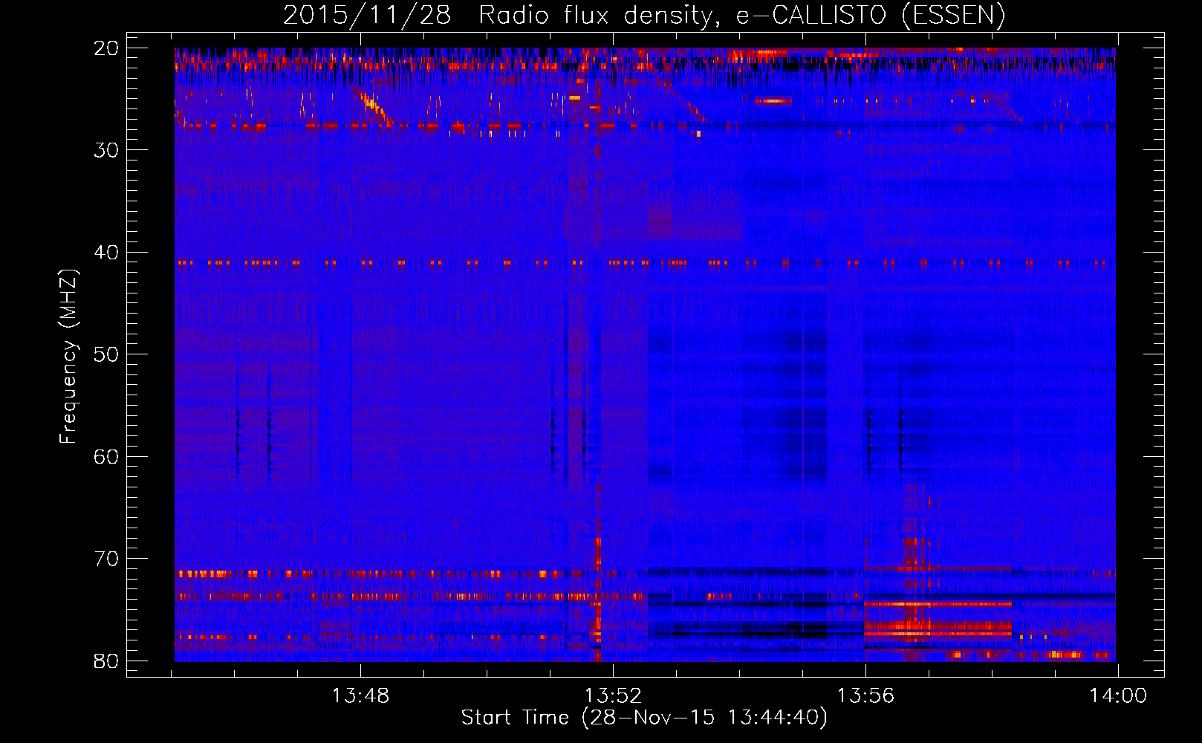Select the 13:48 time tick label
This screenshot has width=1202, height=743.
(360, 696)
